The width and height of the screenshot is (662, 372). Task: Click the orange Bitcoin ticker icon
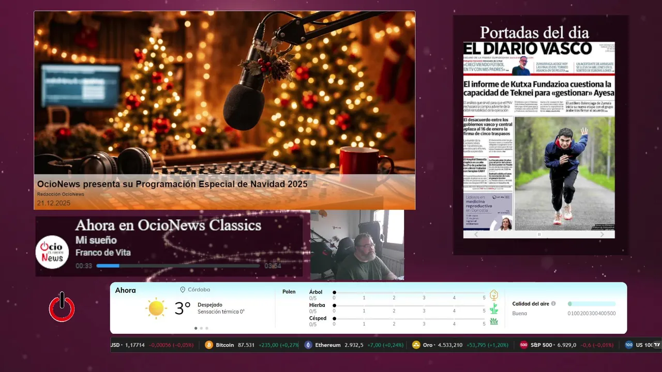[209, 345]
